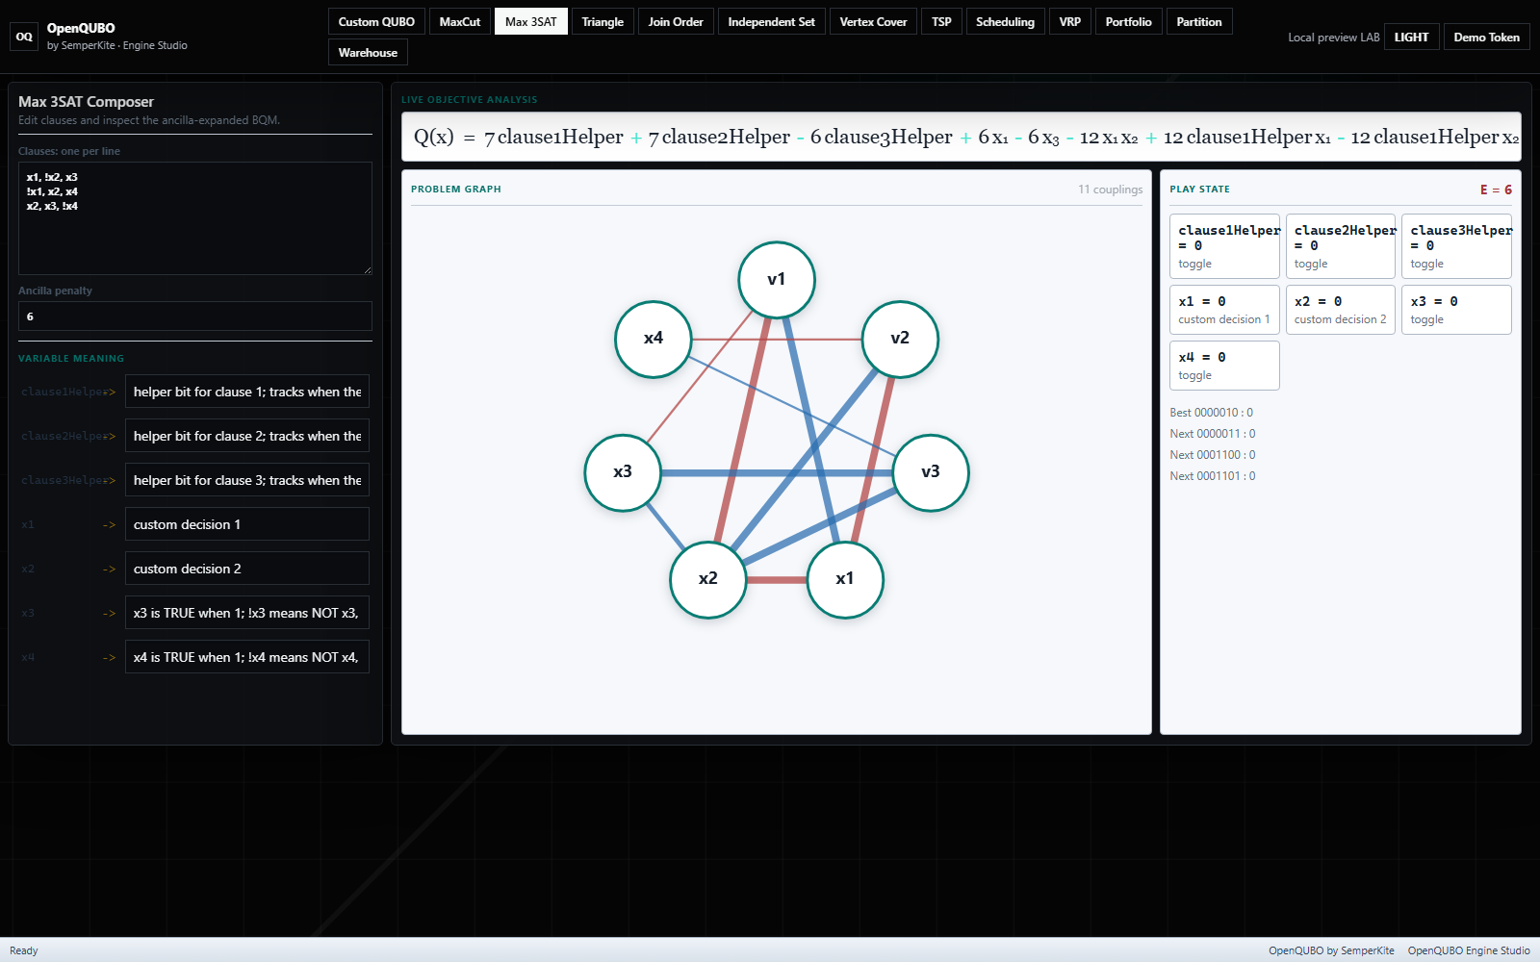Toggle the x4 play state card

(x=1224, y=366)
